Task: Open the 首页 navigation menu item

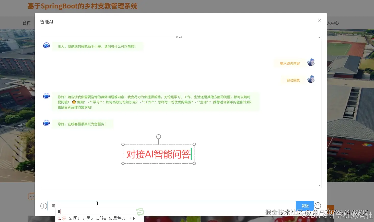Action: (27, 23)
